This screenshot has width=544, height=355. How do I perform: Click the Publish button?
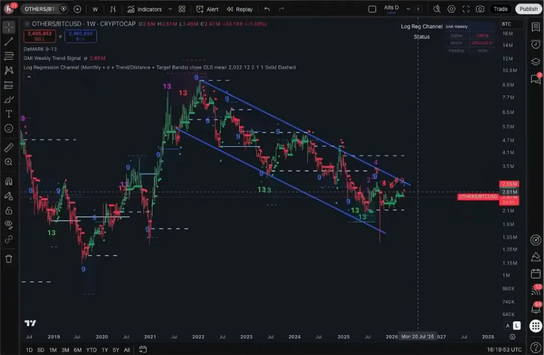pos(528,9)
